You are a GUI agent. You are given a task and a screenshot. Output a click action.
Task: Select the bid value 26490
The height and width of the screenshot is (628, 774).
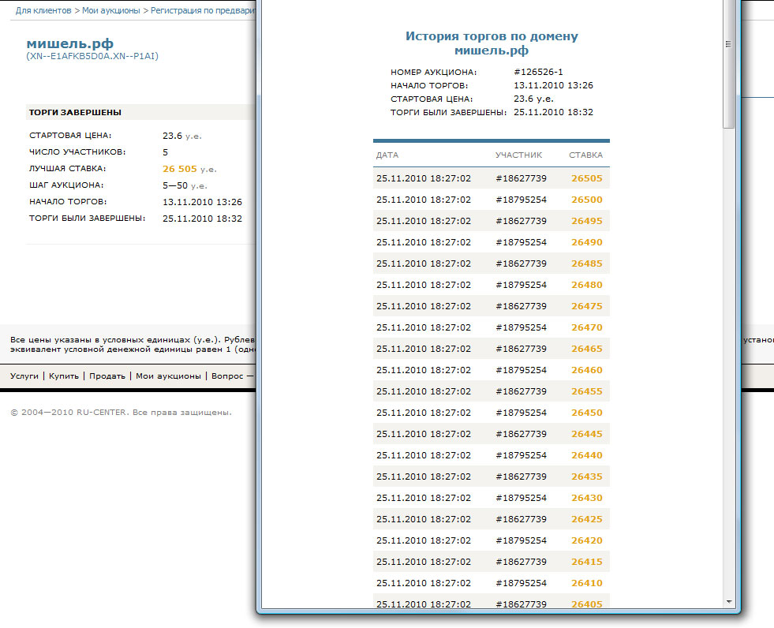[587, 242]
